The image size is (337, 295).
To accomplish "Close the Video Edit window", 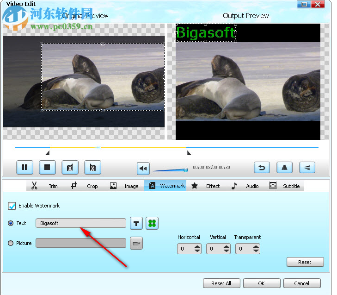I will pyautogui.click(x=318, y=4).
